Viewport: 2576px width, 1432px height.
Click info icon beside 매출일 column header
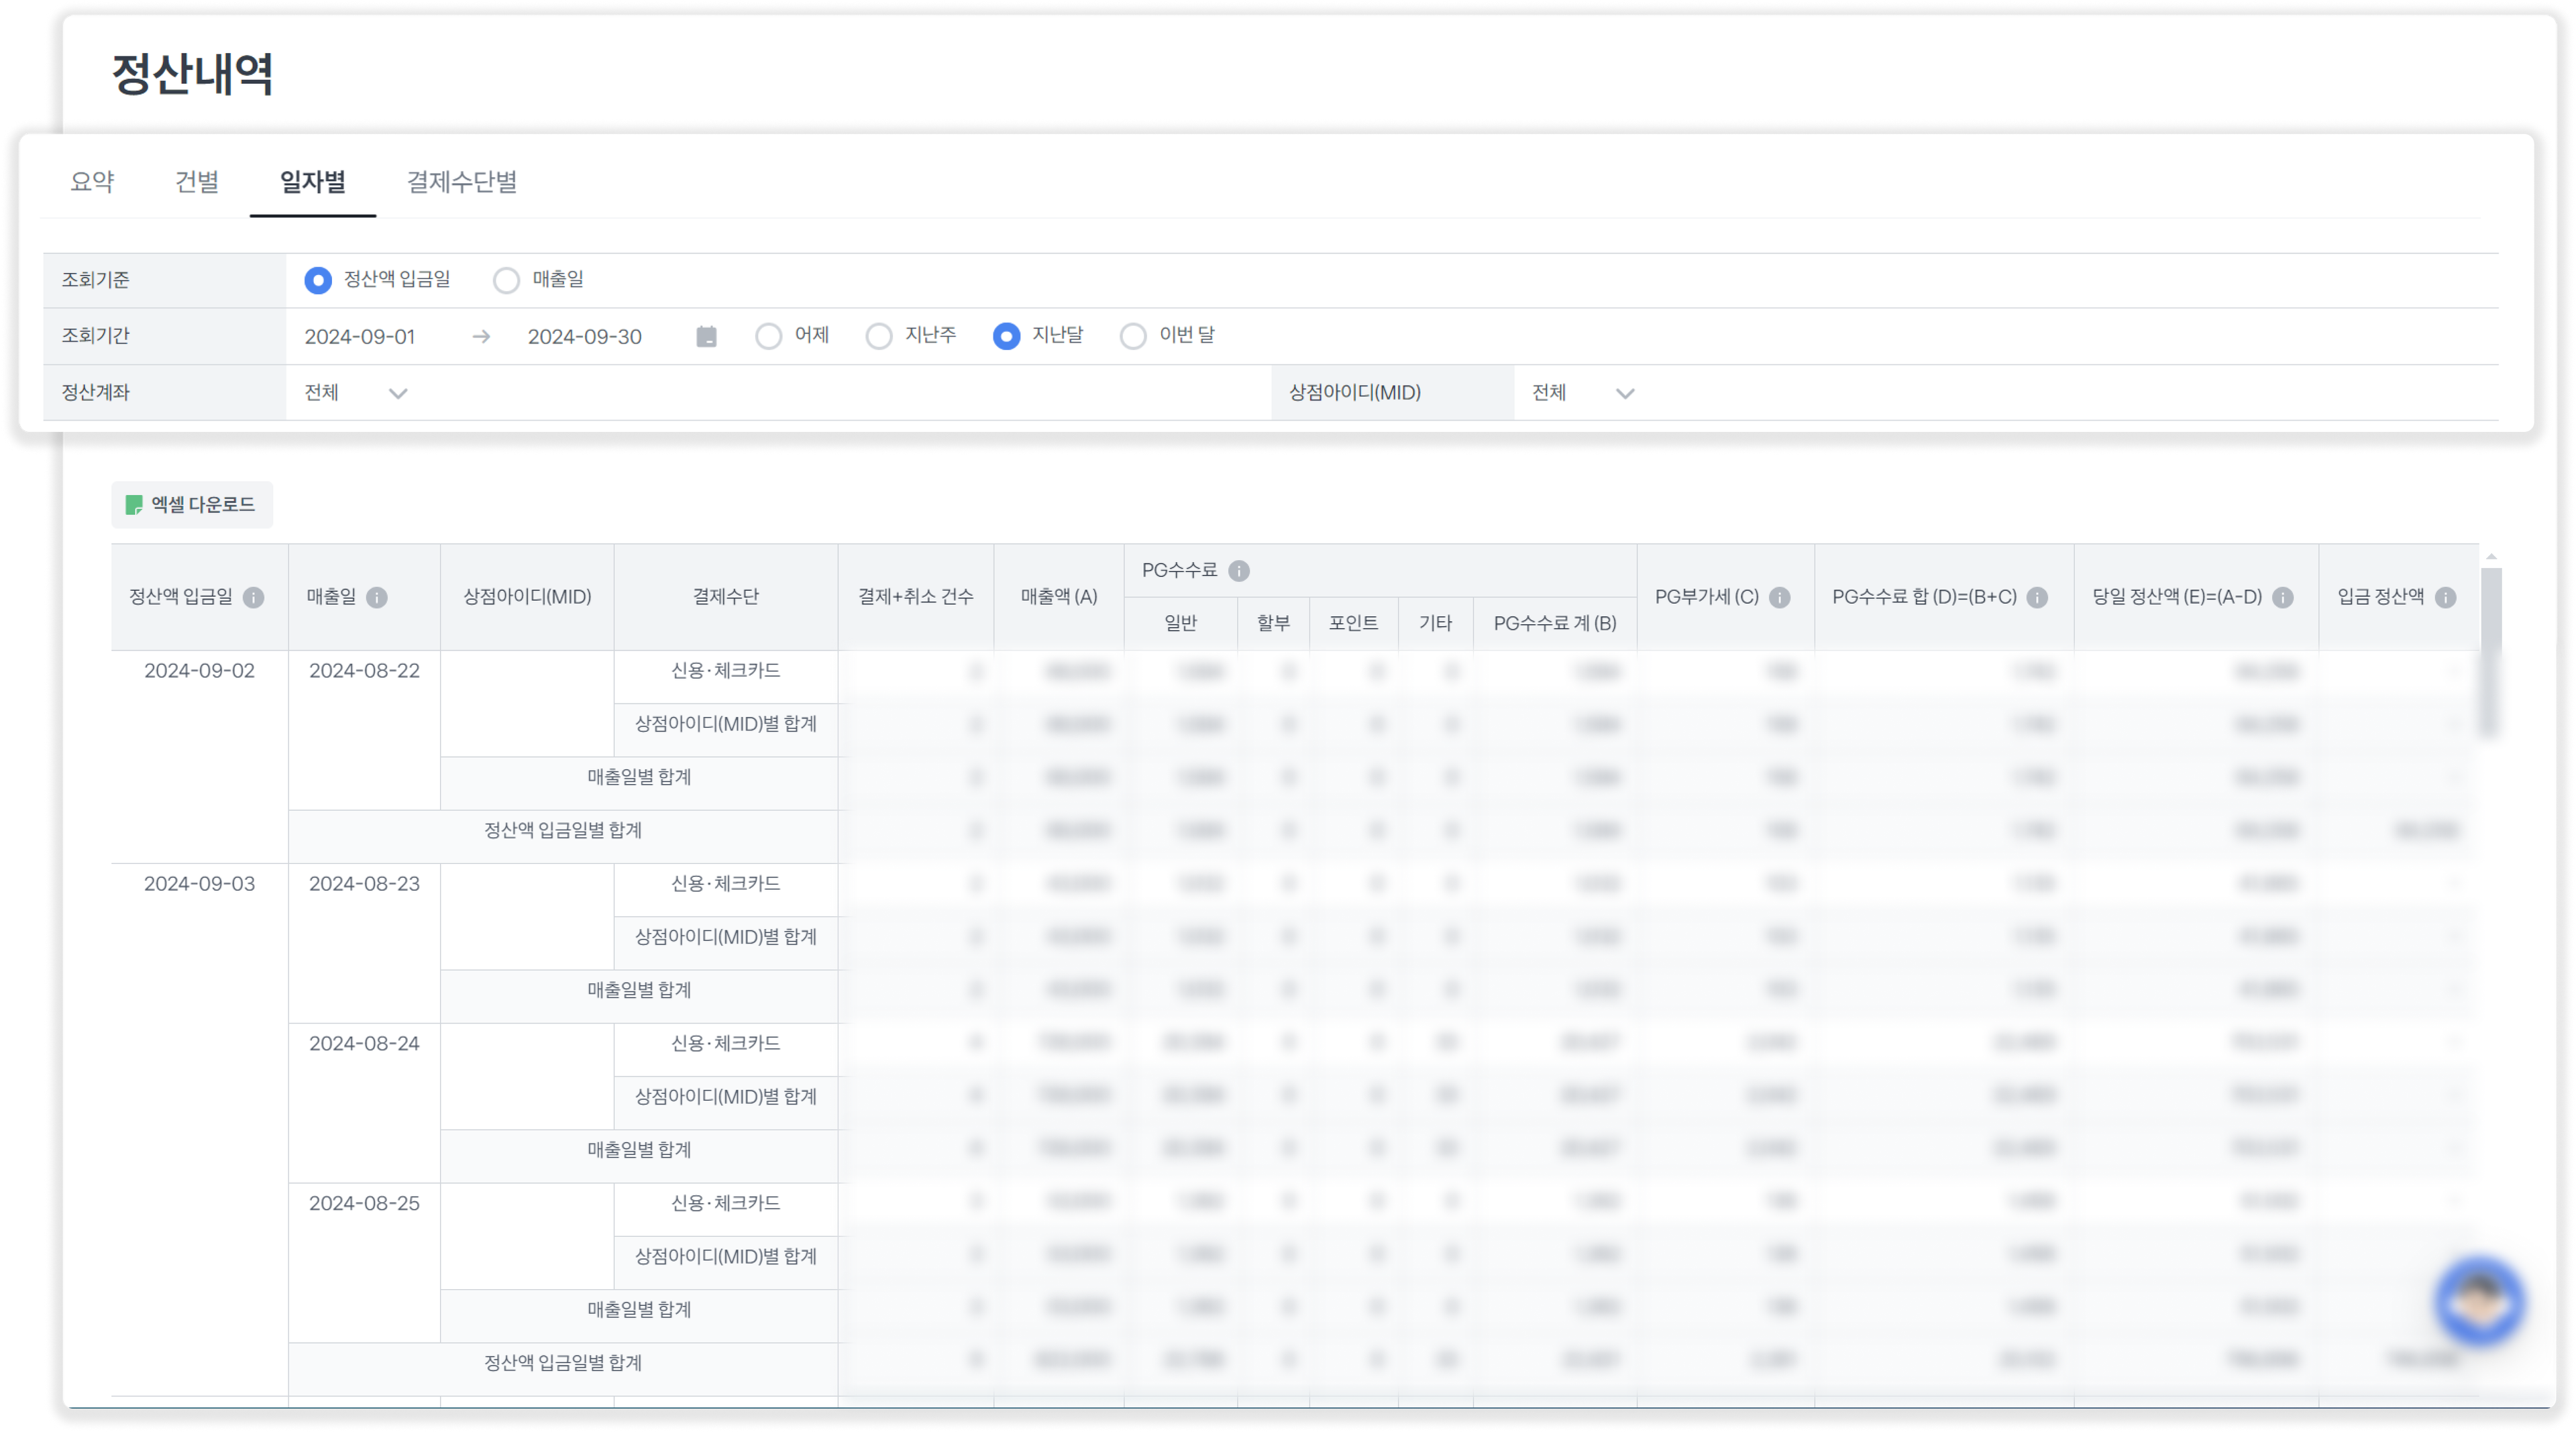[377, 597]
